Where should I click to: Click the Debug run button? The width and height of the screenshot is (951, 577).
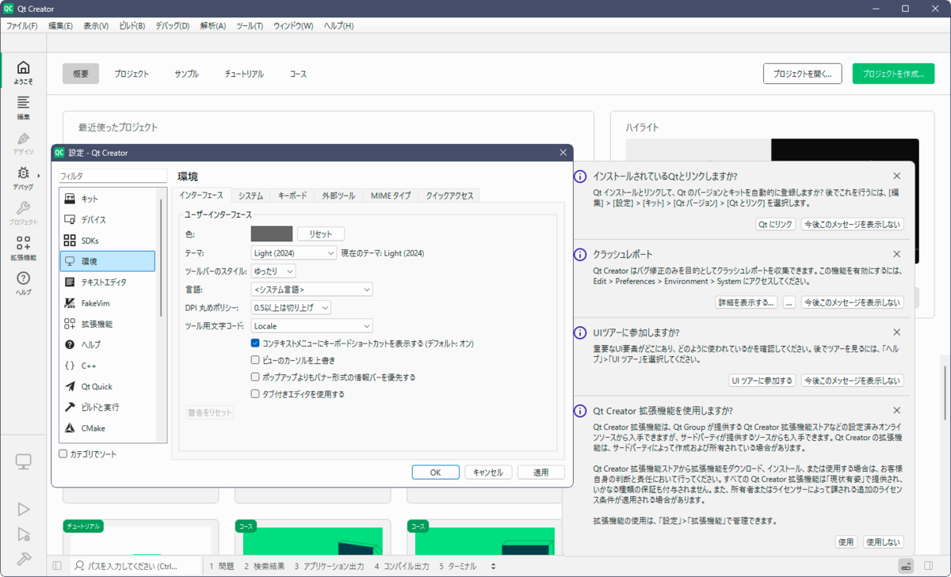coord(23,534)
